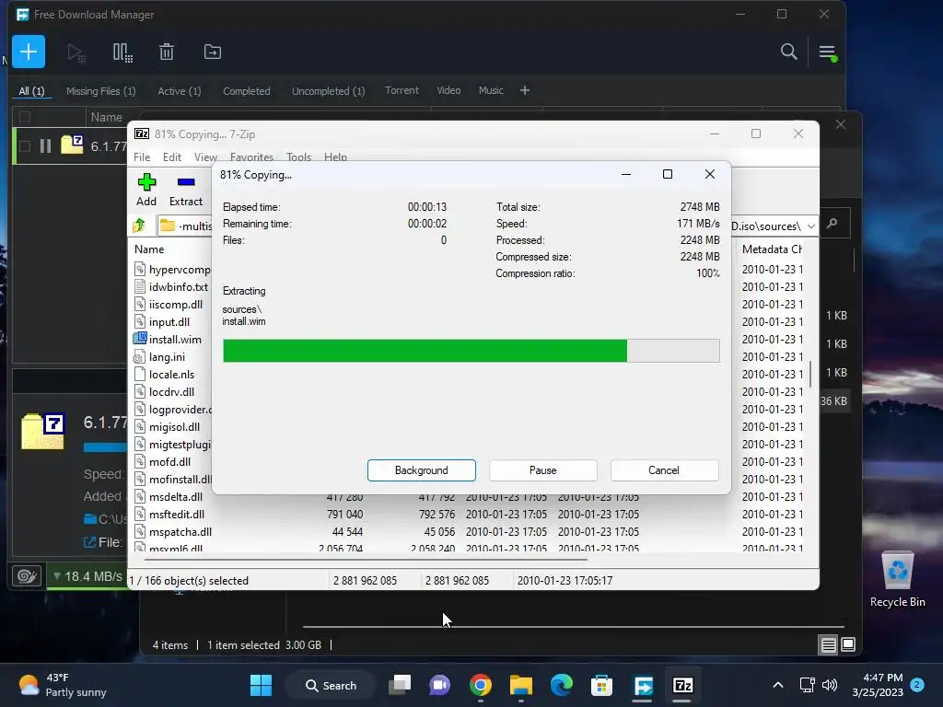The height and width of the screenshot is (707, 943).
Task: Select locale.nls in 7-Zip list
Action: click(x=164, y=374)
